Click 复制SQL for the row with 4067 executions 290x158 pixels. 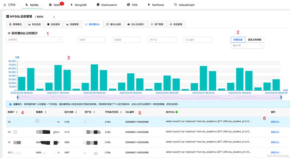tap(275, 152)
